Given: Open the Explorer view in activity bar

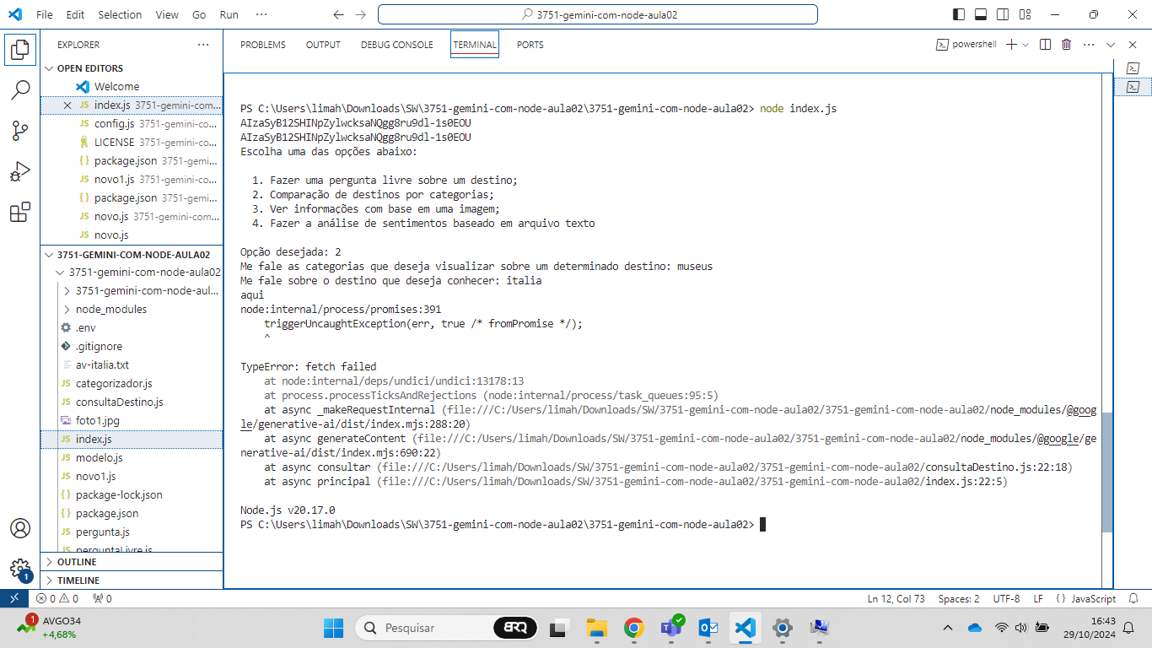Looking at the screenshot, I should (x=20, y=49).
